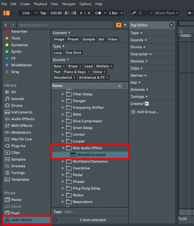Click Add Group in Tag Editor
This screenshot has width=194, height=226.
[x=145, y=112]
